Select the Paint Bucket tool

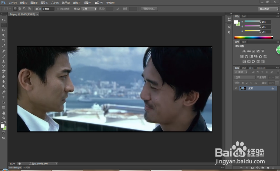[x=4, y=76]
